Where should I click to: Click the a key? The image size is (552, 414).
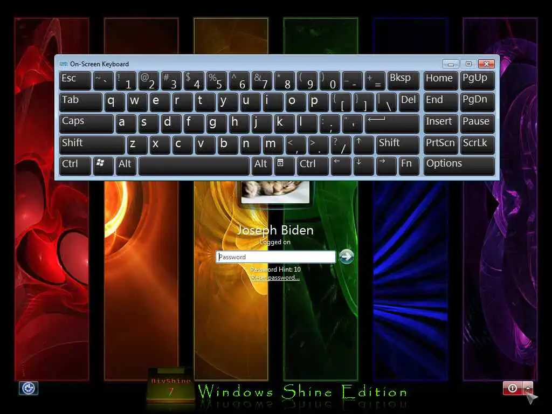[126, 123]
